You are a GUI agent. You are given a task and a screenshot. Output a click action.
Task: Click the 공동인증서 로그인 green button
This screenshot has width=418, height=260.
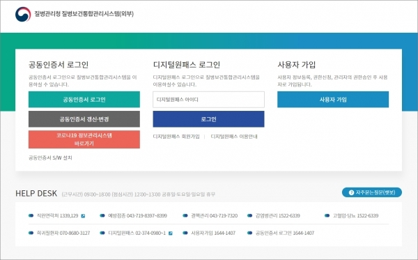[84, 100]
